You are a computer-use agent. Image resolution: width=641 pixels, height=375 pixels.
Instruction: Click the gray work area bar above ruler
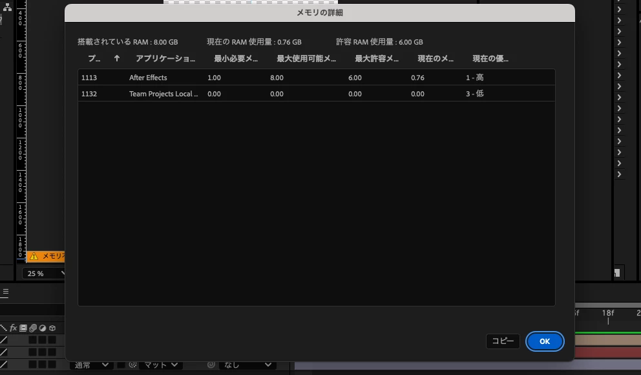point(608,305)
